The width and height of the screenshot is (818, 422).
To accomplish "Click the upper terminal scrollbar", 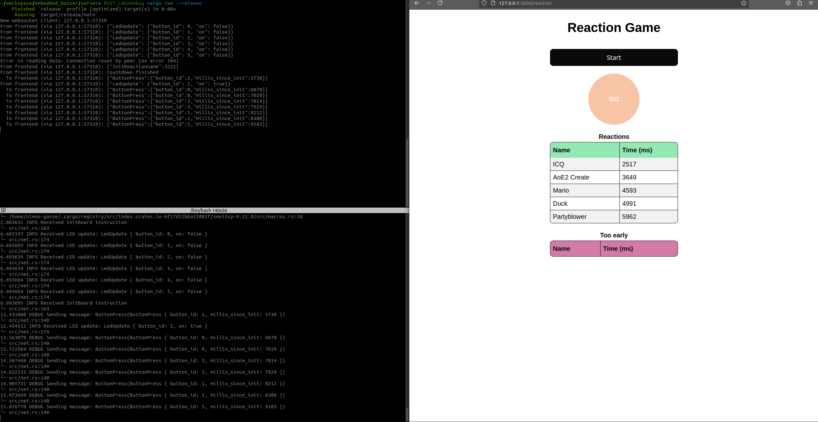I will tap(407, 173).
